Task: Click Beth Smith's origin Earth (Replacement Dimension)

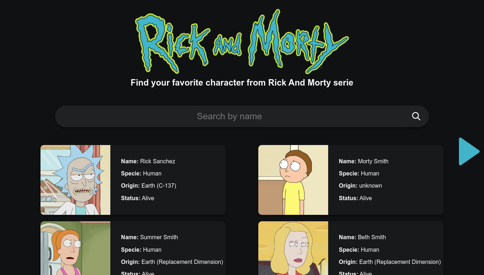Action: [400, 262]
